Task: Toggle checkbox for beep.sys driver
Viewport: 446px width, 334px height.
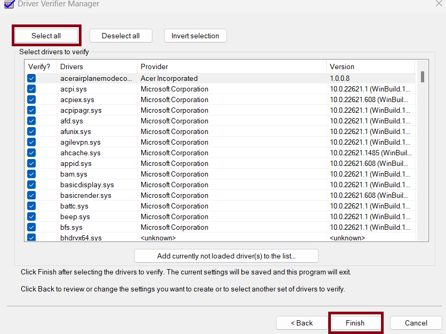Action: [31, 216]
